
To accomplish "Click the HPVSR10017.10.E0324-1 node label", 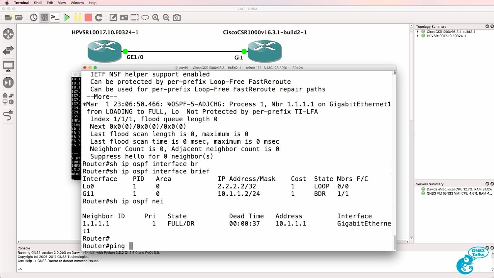I will coord(105,32).
